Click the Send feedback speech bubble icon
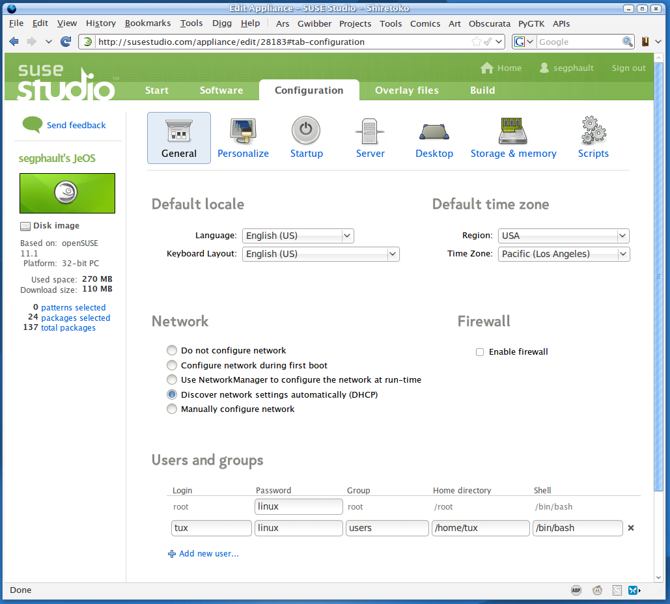Image resolution: width=670 pixels, height=604 pixels. tap(32, 125)
